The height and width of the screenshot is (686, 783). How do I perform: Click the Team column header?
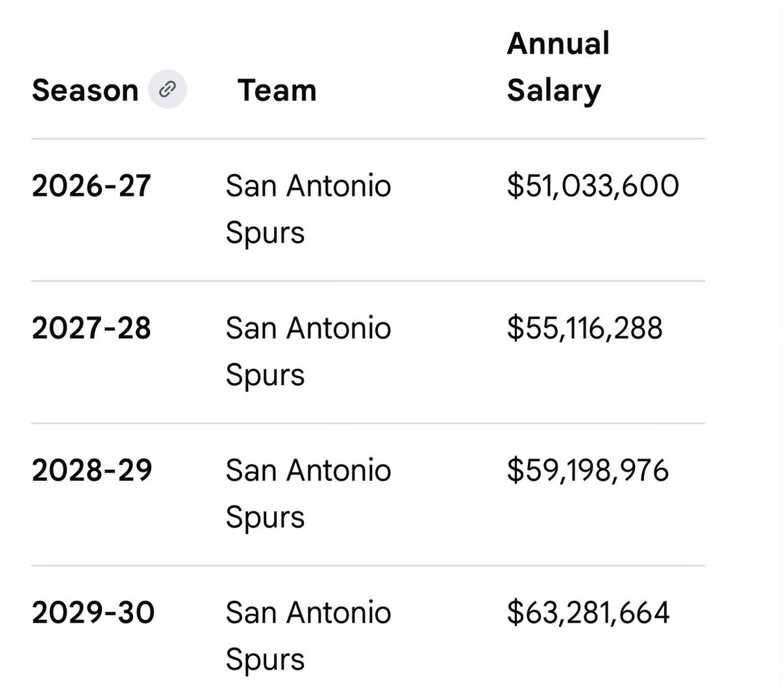pyautogui.click(x=277, y=90)
